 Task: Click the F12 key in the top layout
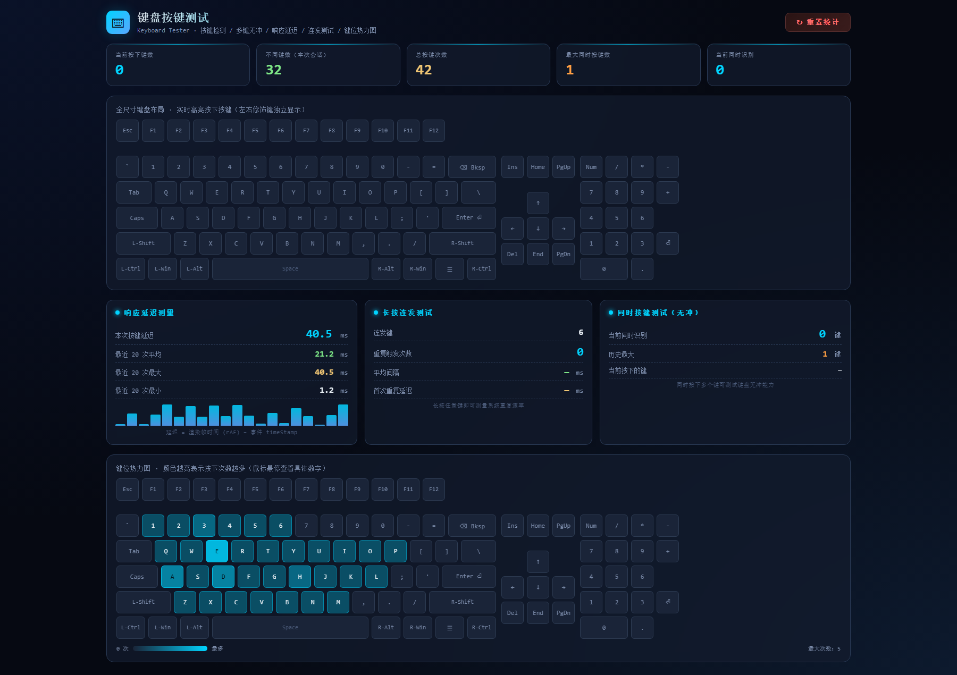click(x=434, y=131)
